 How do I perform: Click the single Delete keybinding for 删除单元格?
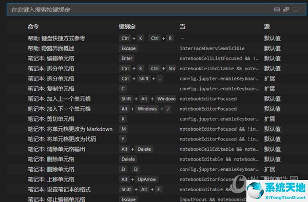[128, 159]
